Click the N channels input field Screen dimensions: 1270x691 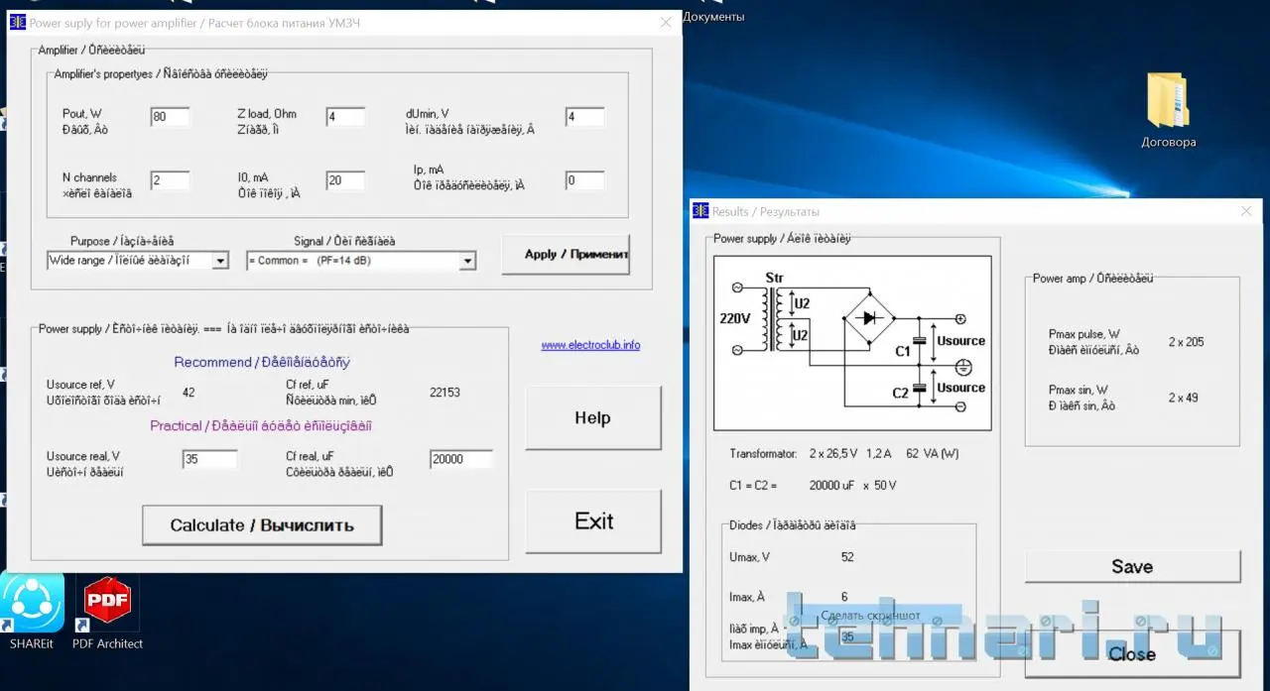point(170,180)
